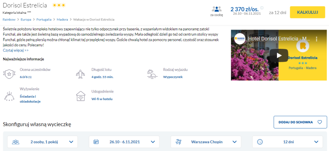The height and width of the screenshot is (151, 329).
Task: Click the clock icon in duration selector
Action: 260,142
